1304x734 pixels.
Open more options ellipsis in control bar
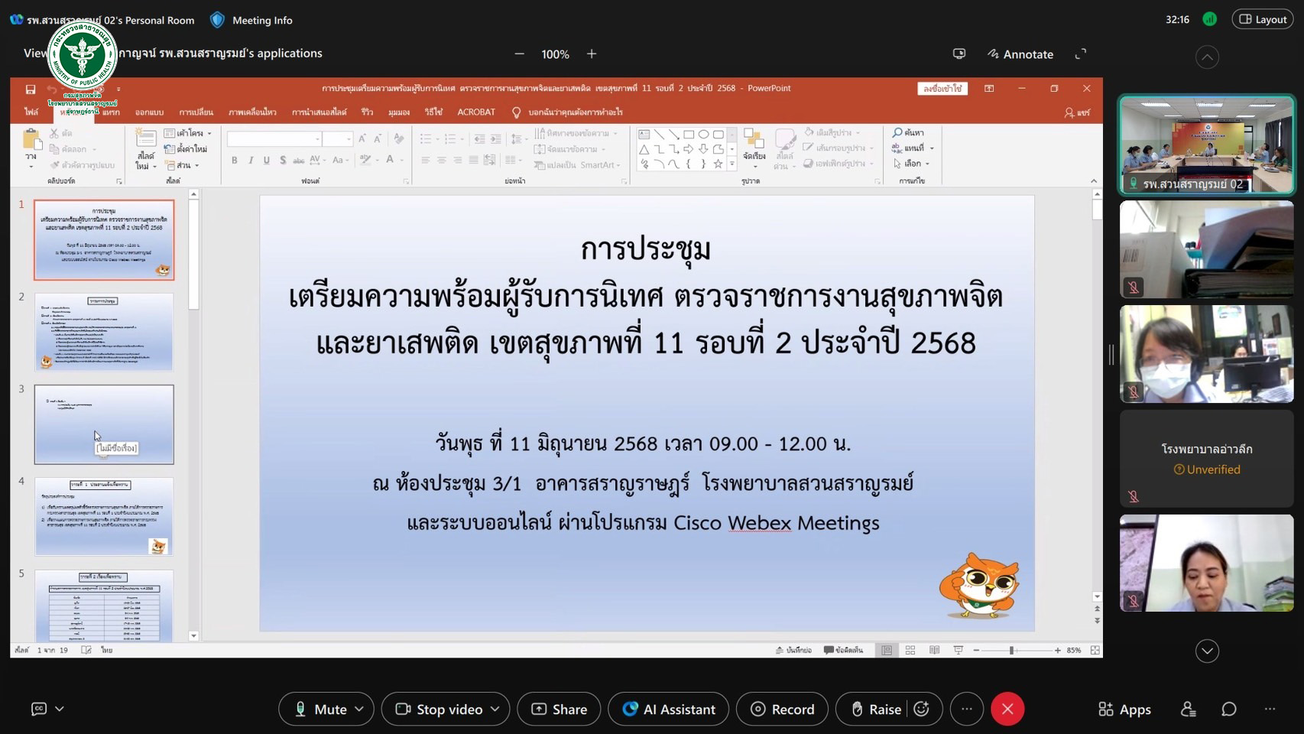(x=967, y=710)
